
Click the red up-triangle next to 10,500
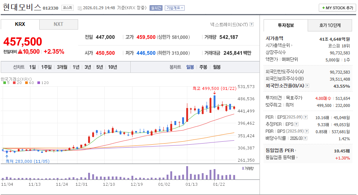pyautogui.click(x=20, y=52)
